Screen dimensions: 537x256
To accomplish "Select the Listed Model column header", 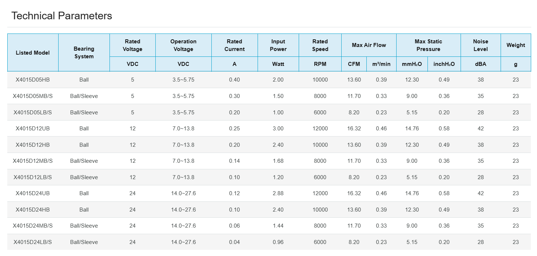I will pyautogui.click(x=33, y=53).
